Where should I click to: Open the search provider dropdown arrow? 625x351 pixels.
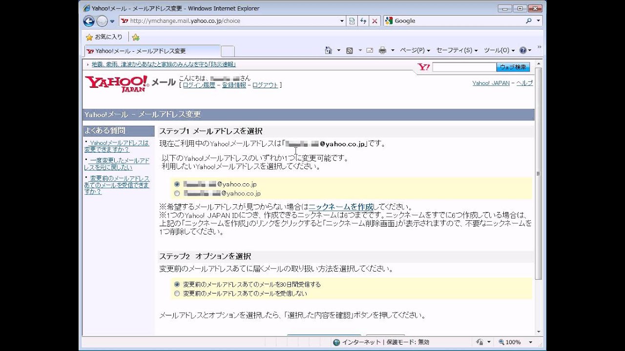(x=539, y=21)
